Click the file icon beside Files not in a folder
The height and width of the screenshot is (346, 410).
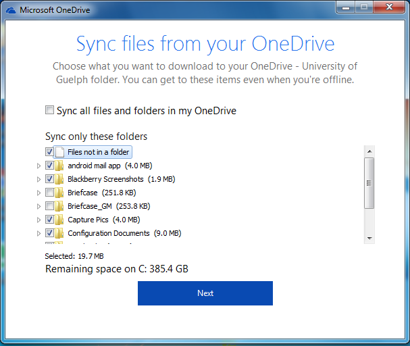(59, 152)
